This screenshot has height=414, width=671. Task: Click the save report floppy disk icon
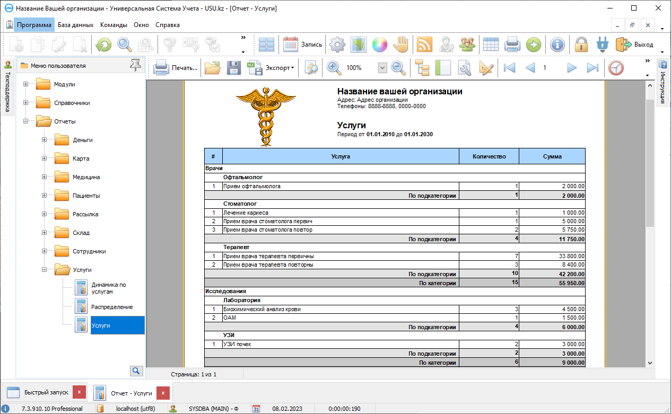(234, 68)
